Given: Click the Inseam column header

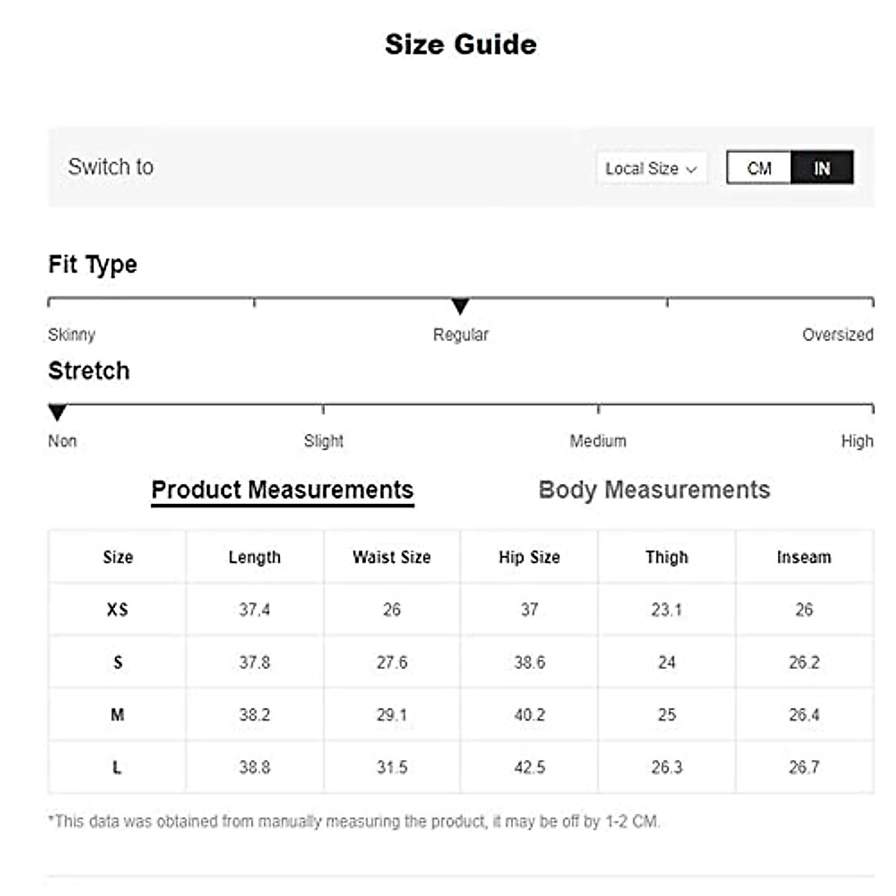Looking at the screenshot, I should tap(803, 557).
